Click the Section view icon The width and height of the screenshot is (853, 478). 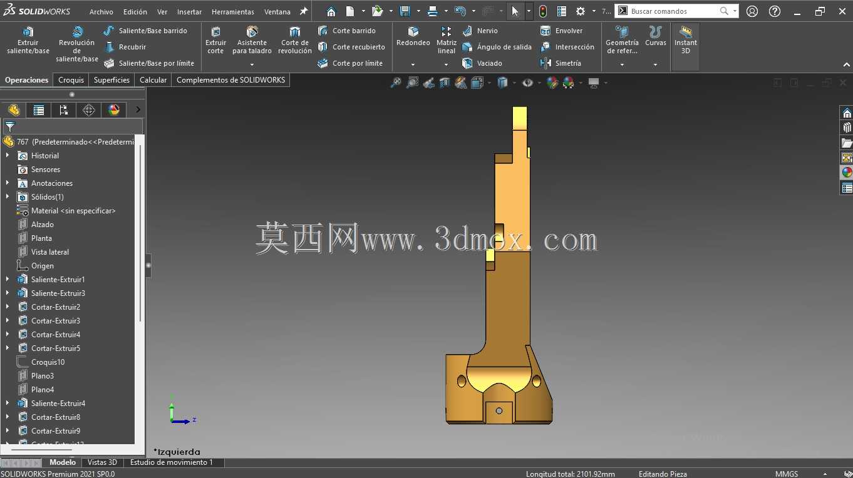[x=445, y=83]
